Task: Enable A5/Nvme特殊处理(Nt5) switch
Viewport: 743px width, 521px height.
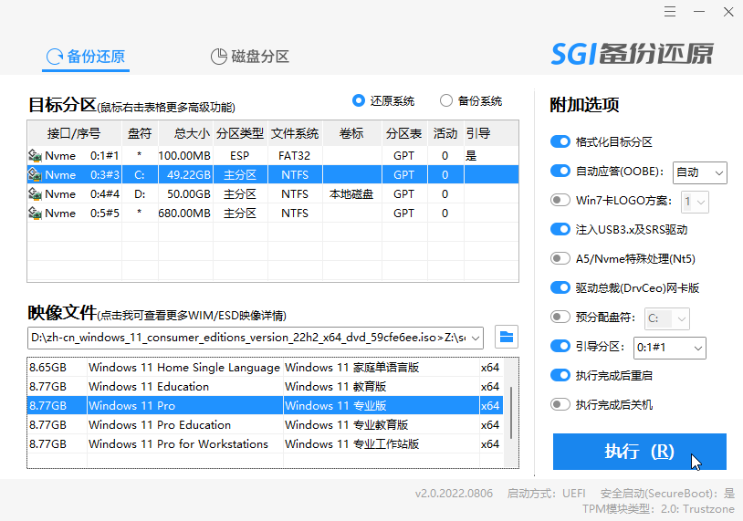Action: (x=560, y=258)
